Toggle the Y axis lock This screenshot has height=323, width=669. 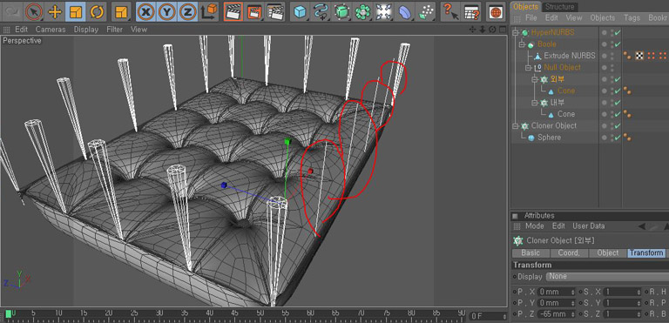[167, 11]
